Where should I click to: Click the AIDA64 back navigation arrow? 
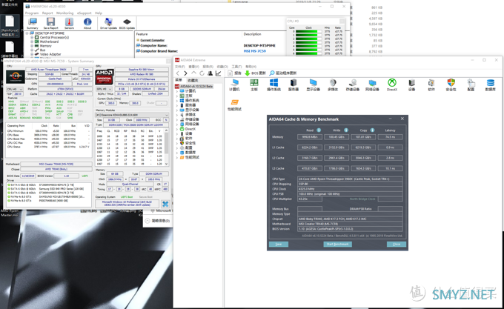pyautogui.click(x=178, y=73)
